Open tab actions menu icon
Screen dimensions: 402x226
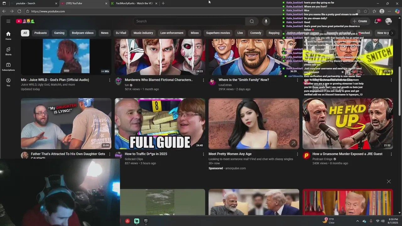(x=4, y=3)
